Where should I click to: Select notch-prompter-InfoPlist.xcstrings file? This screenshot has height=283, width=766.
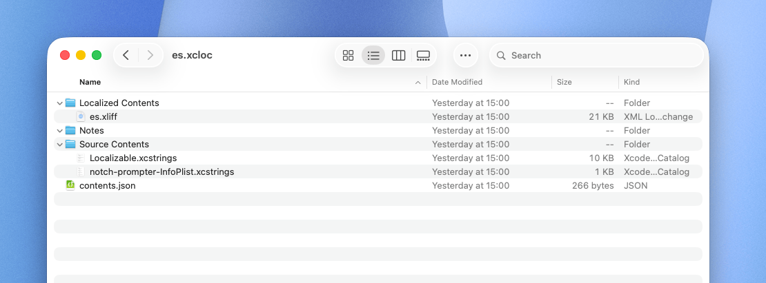[161, 172]
